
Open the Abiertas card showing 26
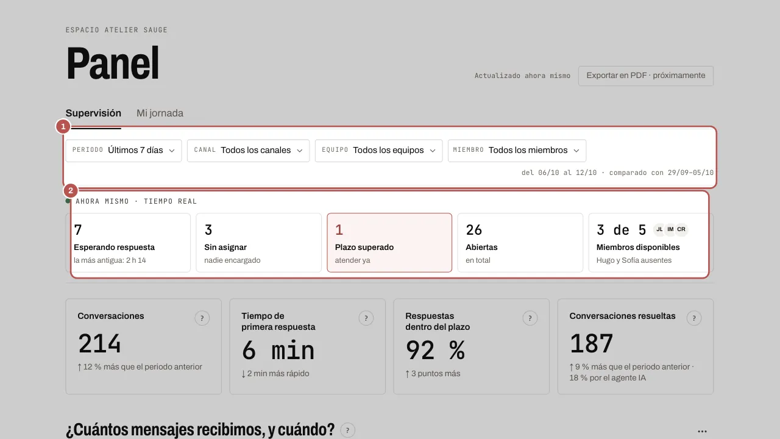520,243
